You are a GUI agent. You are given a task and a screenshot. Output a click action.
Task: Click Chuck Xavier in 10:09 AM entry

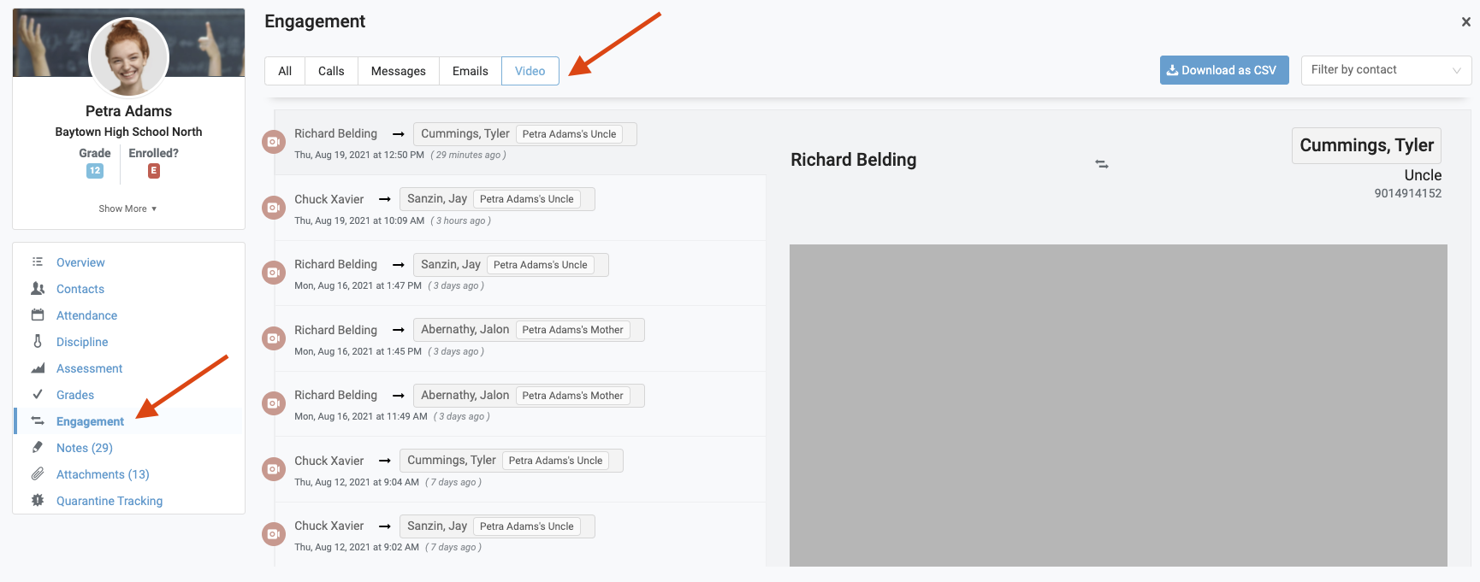point(329,199)
